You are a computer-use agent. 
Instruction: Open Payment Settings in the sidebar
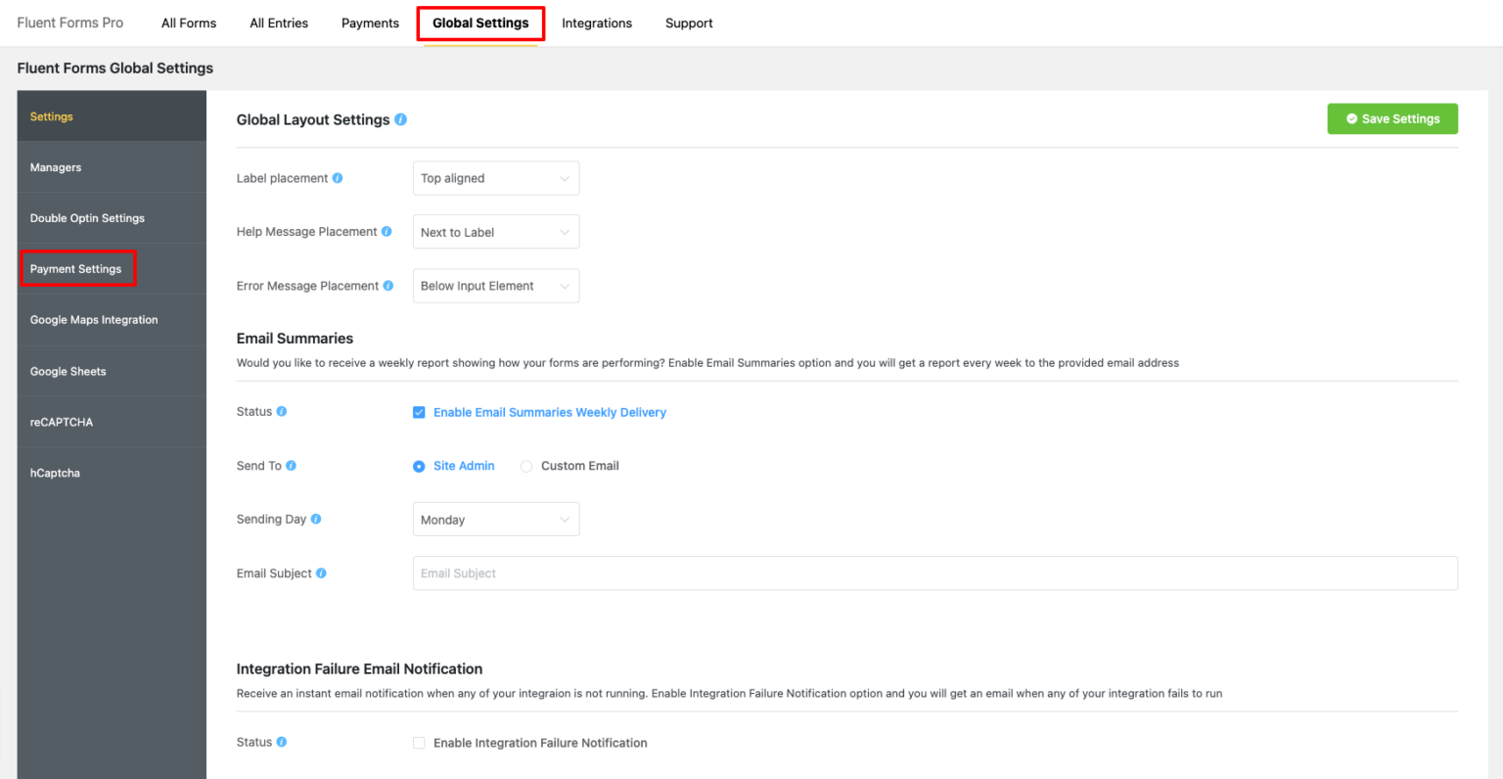tap(76, 269)
